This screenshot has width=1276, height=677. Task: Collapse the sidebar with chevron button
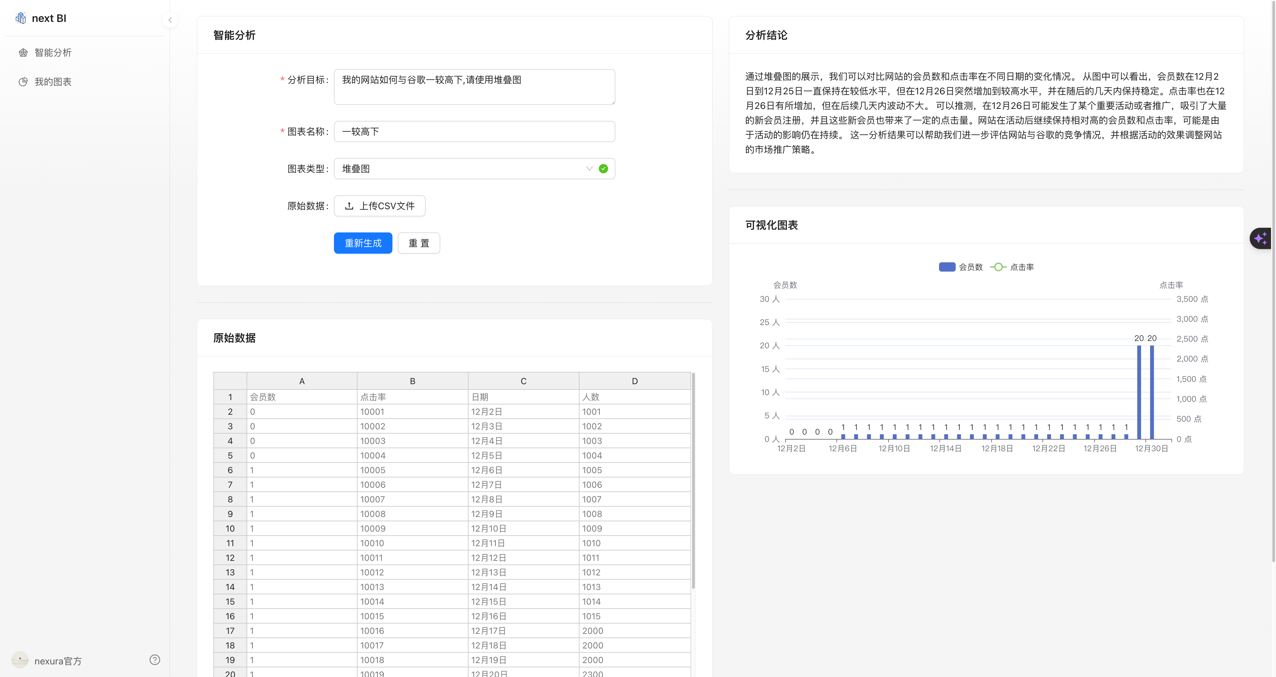pyautogui.click(x=170, y=20)
